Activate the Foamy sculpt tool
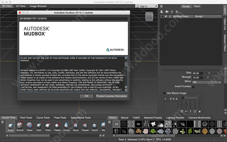Image resolution: width=227 pixels, height=142 pixels. [x=67, y=126]
